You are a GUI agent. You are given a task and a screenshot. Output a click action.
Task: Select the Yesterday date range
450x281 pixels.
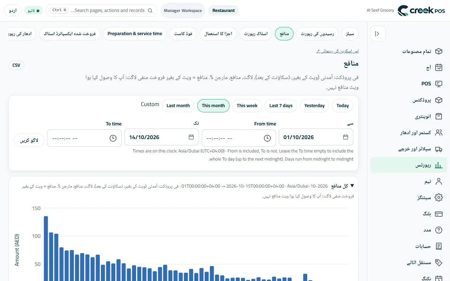(x=315, y=106)
